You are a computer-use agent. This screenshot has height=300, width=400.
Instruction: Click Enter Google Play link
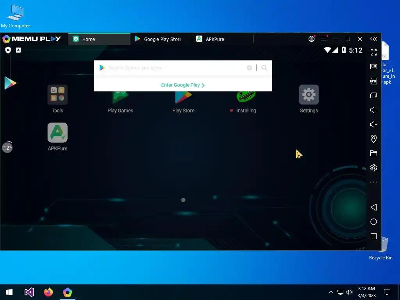[x=183, y=85]
